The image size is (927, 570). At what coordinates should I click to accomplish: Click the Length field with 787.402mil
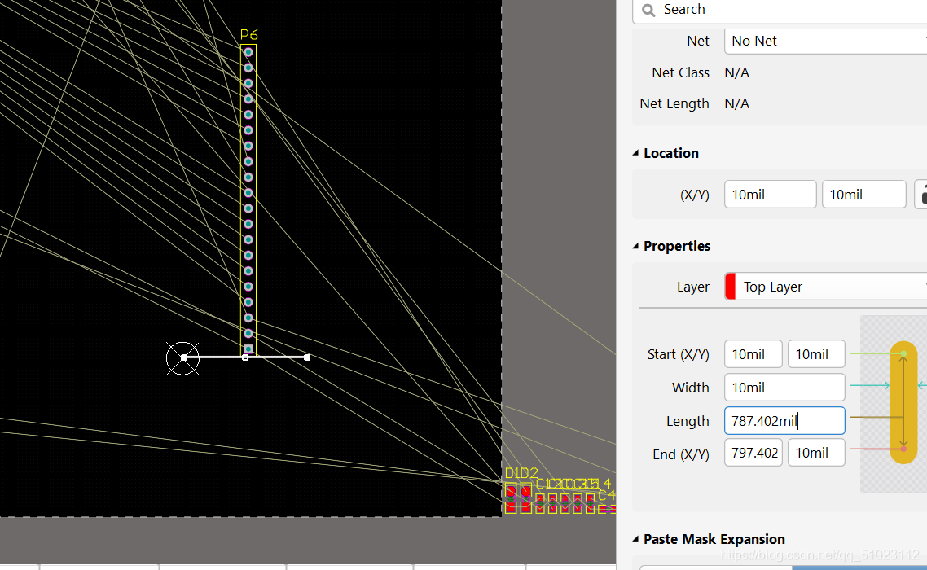click(784, 421)
